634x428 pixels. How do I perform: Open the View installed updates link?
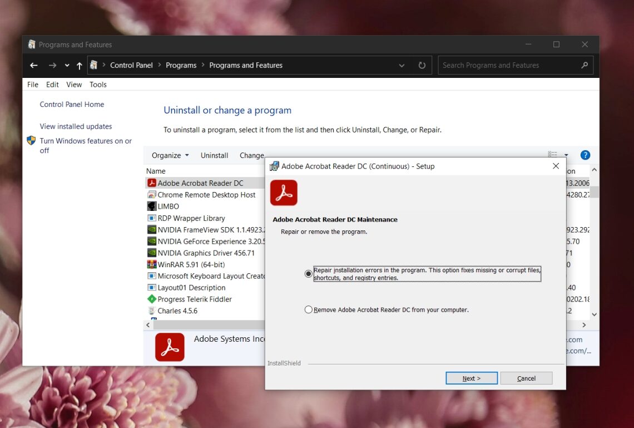pos(76,126)
